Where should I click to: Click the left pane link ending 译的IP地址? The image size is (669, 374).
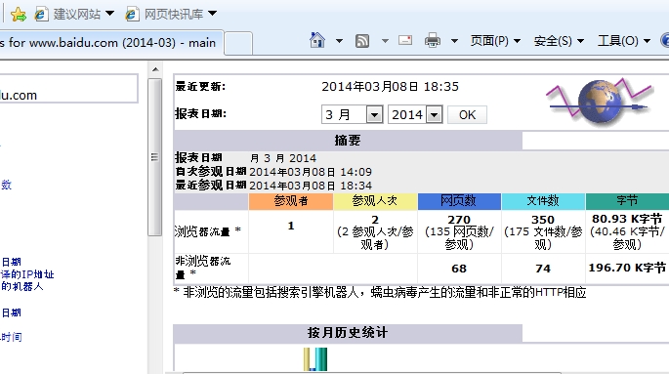[x=27, y=274]
